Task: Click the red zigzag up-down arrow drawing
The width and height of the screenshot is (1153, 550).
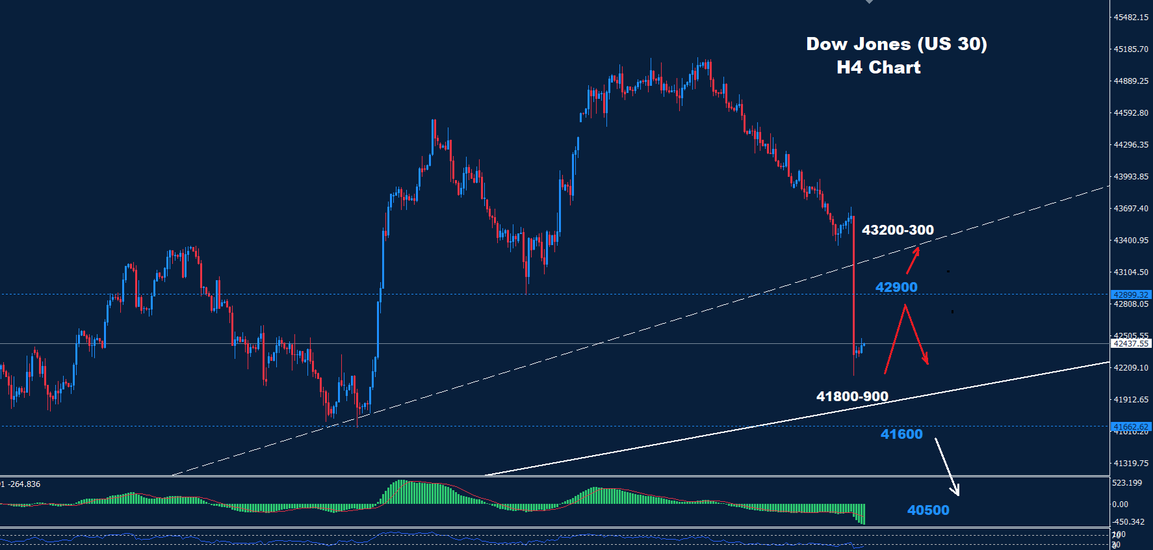Action: click(905, 335)
